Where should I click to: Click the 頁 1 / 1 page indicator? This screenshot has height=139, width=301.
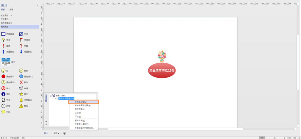point(4,138)
